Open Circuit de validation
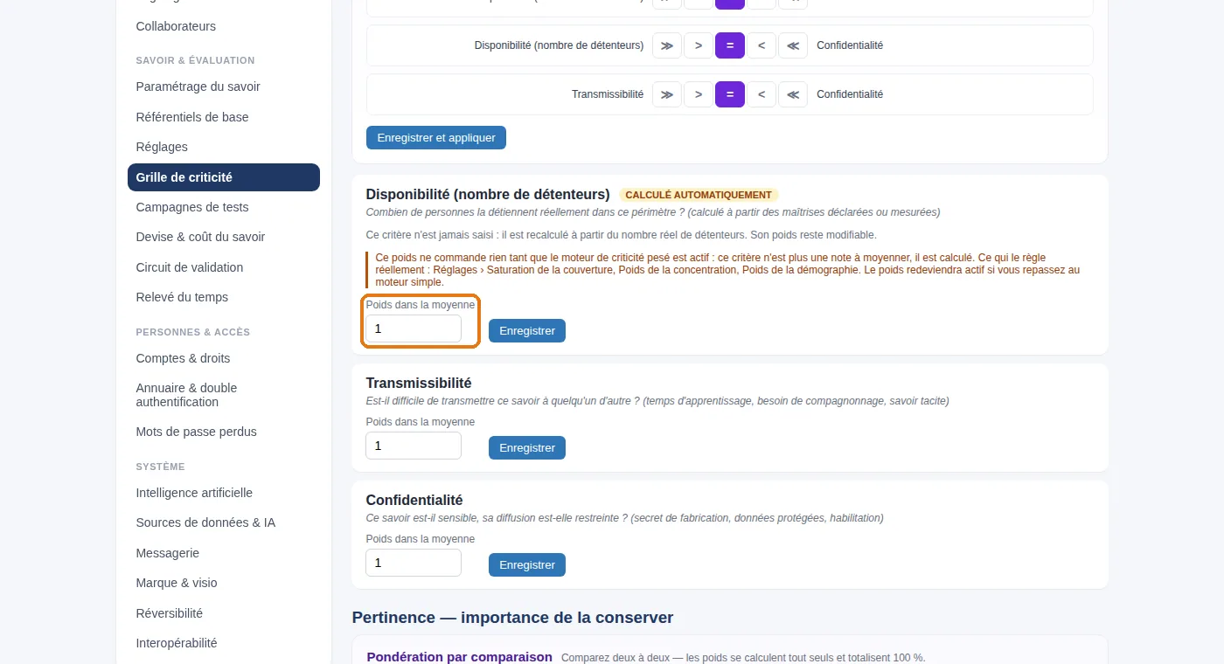Screen dimensions: 1224x664 [x=224, y=267]
